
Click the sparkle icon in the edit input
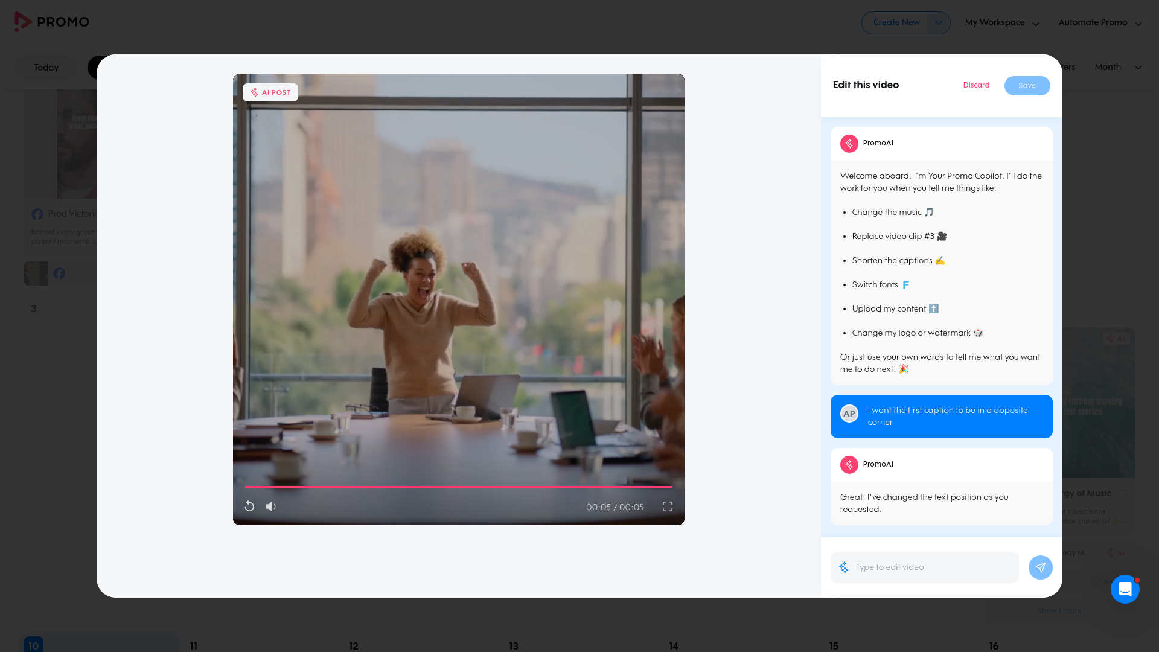tap(844, 567)
